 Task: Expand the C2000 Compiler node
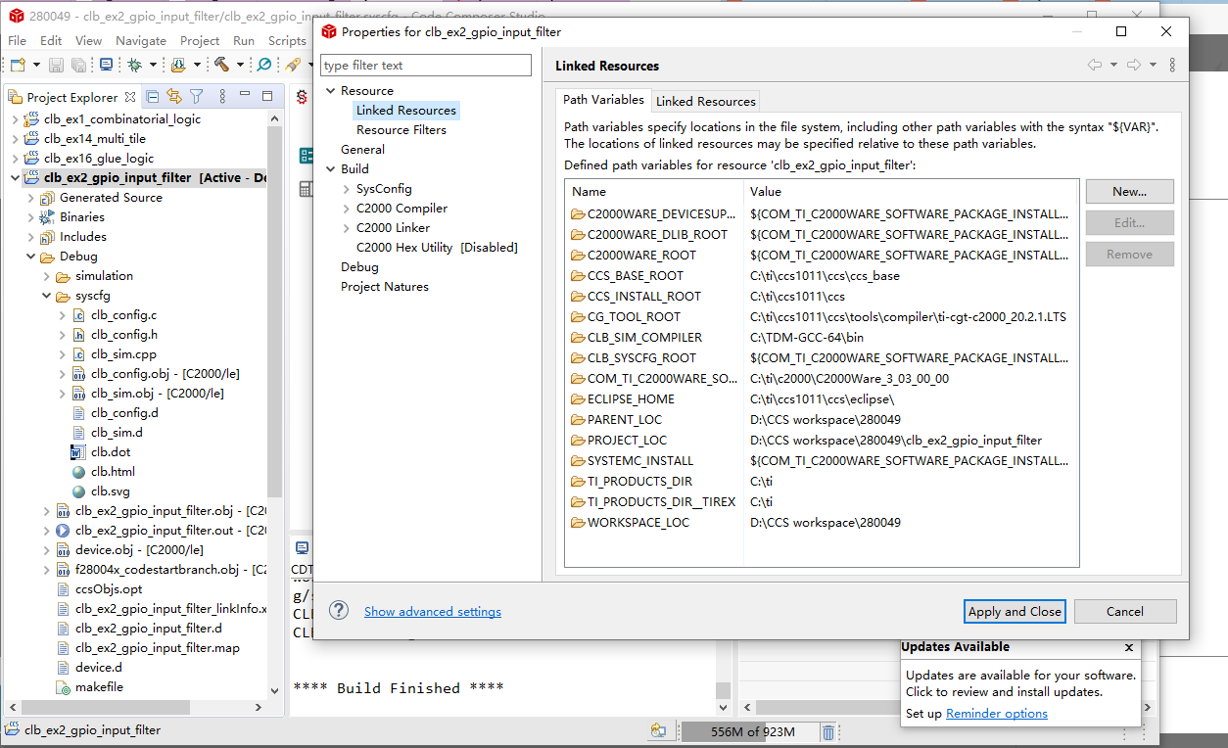347,209
